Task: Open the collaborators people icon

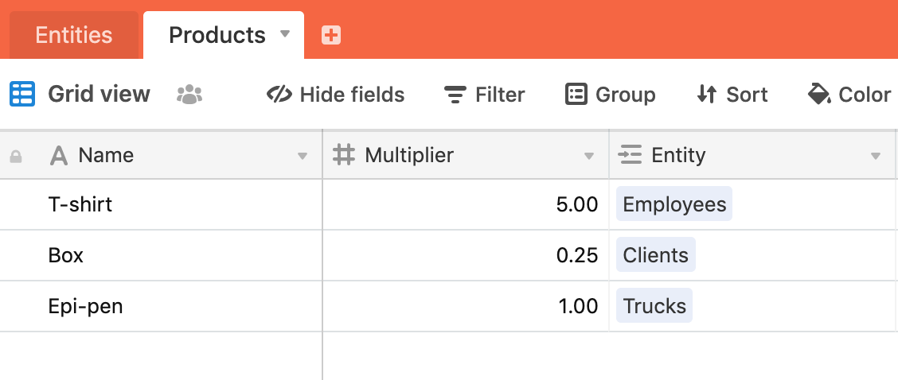Action: (x=189, y=95)
